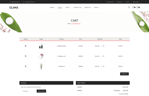149x96 pixels.
Task: Remove Handbags Justo using trash icon
Action: click(x=26, y=56)
